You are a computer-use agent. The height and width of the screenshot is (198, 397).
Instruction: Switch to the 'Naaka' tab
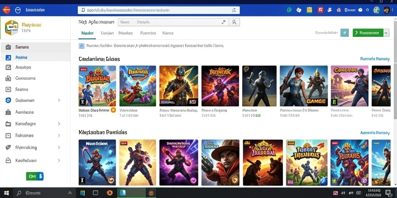coord(87,33)
